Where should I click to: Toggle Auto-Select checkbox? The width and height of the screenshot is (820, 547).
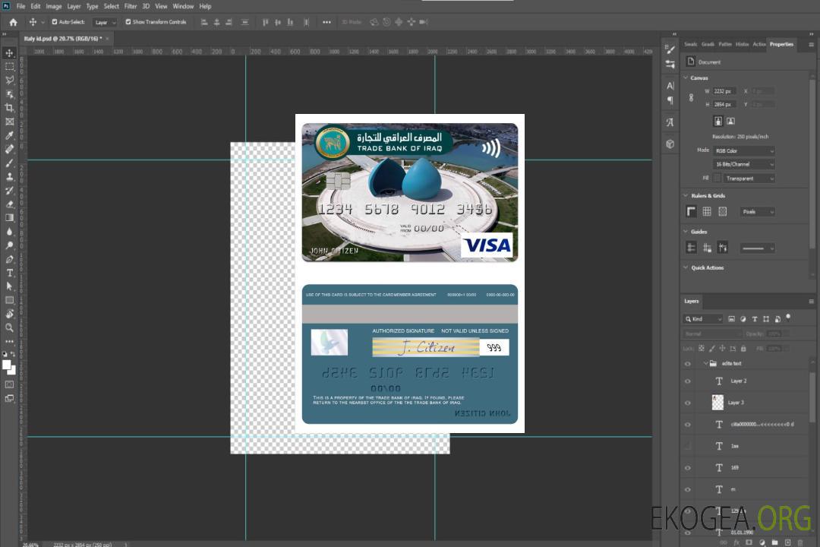pos(55,22)
